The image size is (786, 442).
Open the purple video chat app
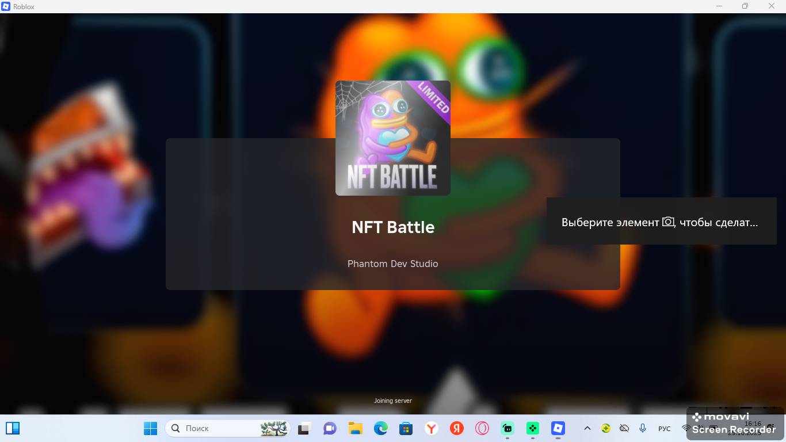(x=330, y=428)
